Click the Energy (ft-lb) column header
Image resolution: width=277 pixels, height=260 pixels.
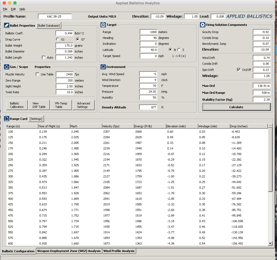coord(150,126)
